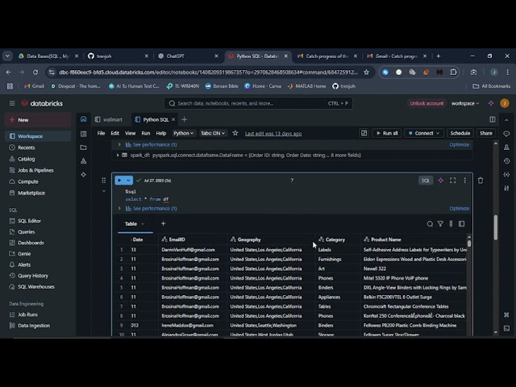Reload the browser page
The width and height of the screenshot is (516, 387).
tap(35, 72)
